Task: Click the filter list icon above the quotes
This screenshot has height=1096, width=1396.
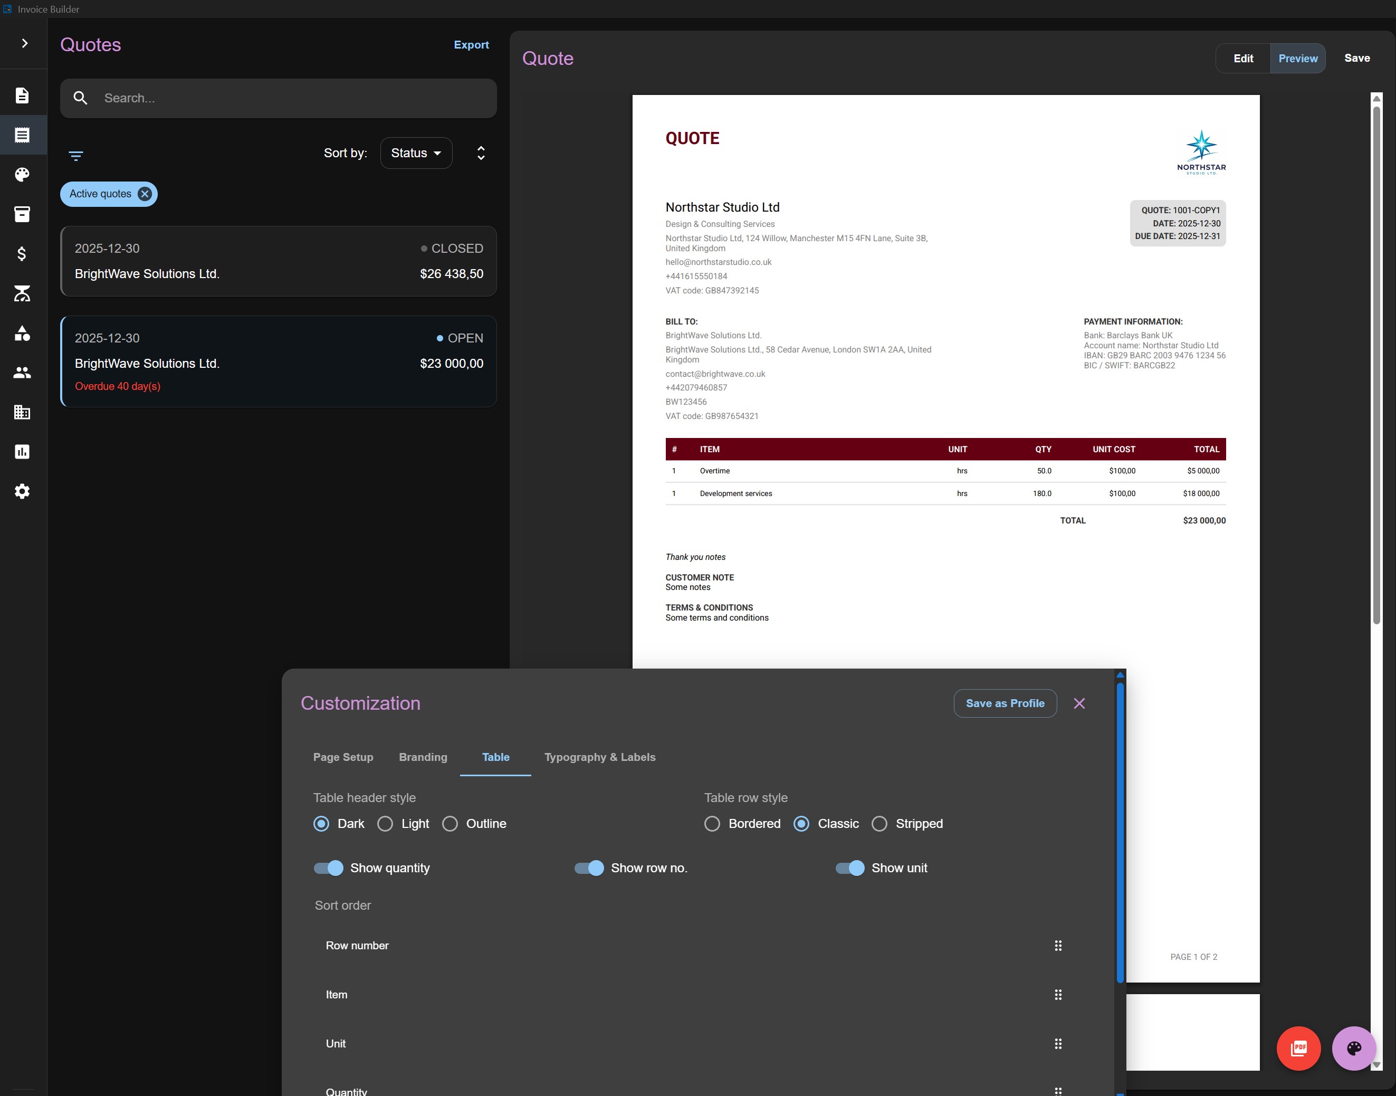Action: 75,155
